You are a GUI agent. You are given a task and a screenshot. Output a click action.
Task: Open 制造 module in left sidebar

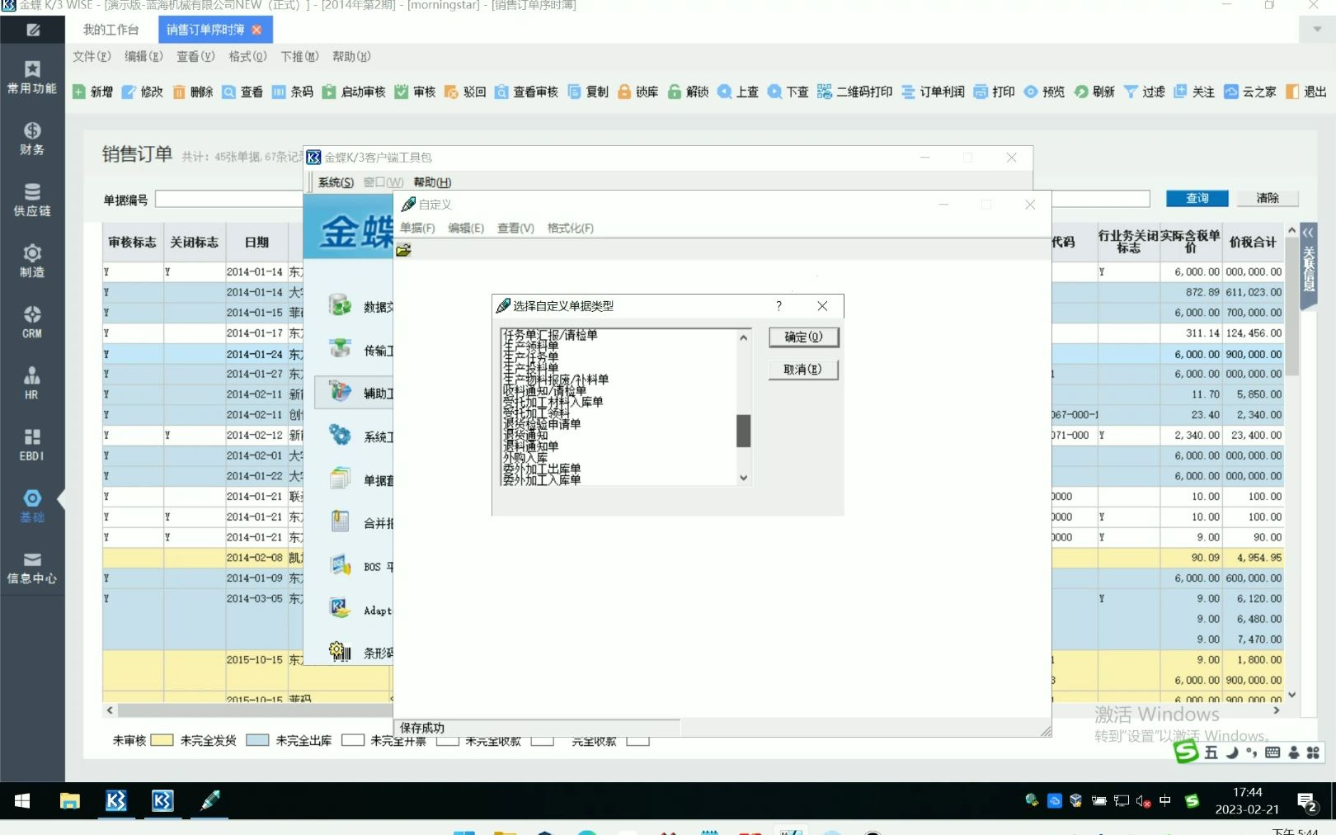(x=32, y=261)
